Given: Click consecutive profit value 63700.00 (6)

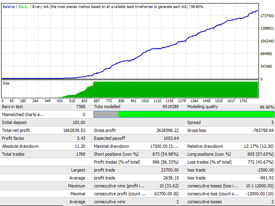Looking at the screenshot, I should (166, 194).
